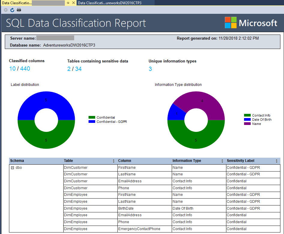Sort by the Table column arrows
Screen dimensions: 284x234
[x=113, y=161]
